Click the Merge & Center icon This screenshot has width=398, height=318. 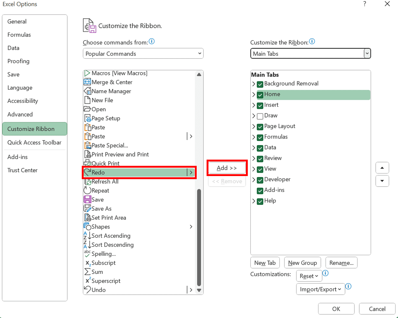(87, 82)
